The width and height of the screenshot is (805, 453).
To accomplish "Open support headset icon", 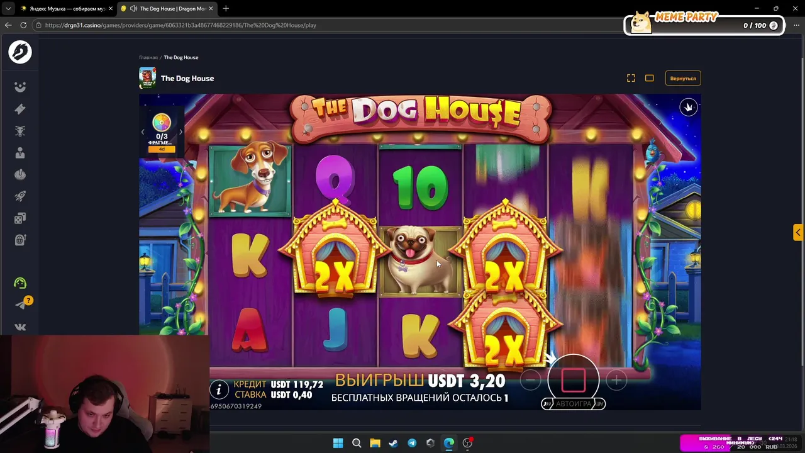I will [20, 283].
